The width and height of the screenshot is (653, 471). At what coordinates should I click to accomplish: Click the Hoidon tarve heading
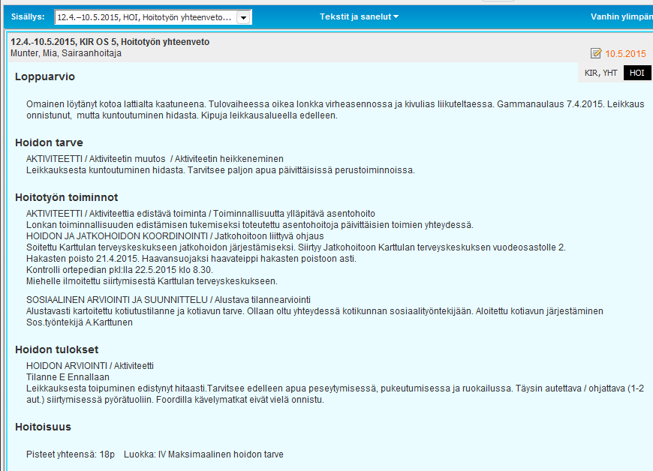(x=49, y=142)
